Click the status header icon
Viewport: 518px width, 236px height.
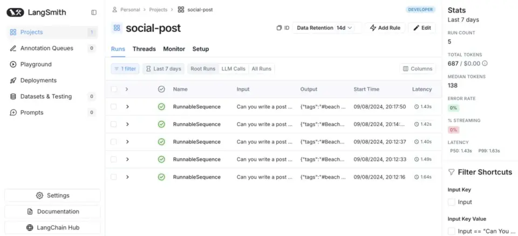[x=161, y=89]
